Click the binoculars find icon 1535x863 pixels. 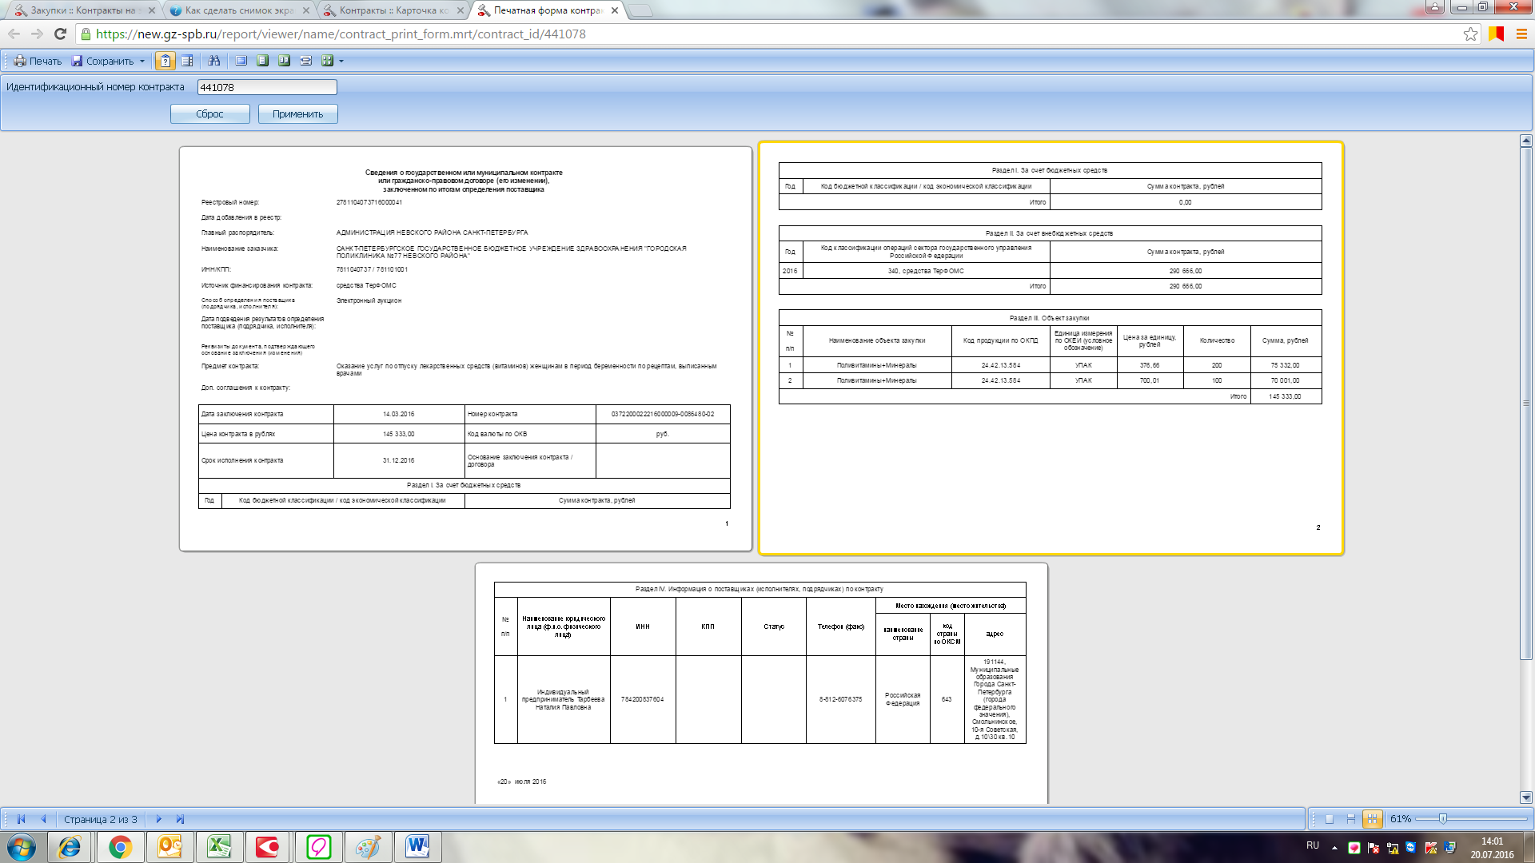[213, 61]
